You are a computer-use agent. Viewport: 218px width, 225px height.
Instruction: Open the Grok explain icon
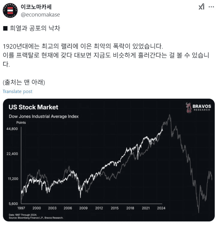click(202, 7)
